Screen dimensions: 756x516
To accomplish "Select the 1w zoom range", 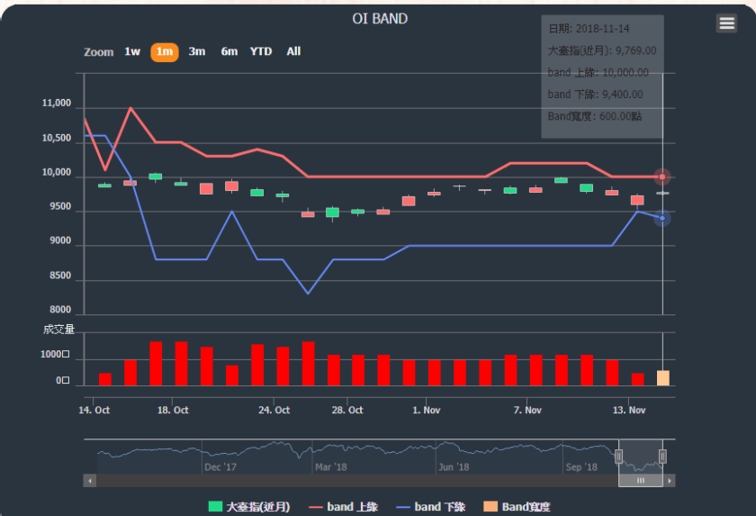I will tap(132, 51).
